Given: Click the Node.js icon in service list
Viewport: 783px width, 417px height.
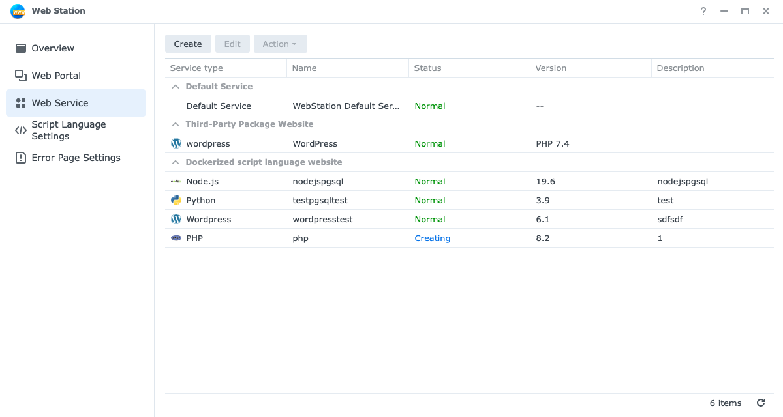Looking at the screenshot, I should click(176, 182).
